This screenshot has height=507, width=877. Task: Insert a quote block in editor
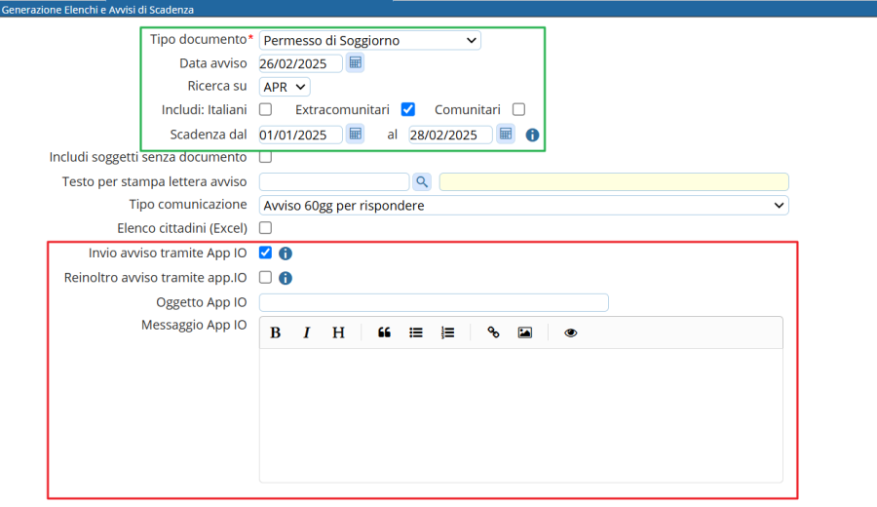pos(384,332)
